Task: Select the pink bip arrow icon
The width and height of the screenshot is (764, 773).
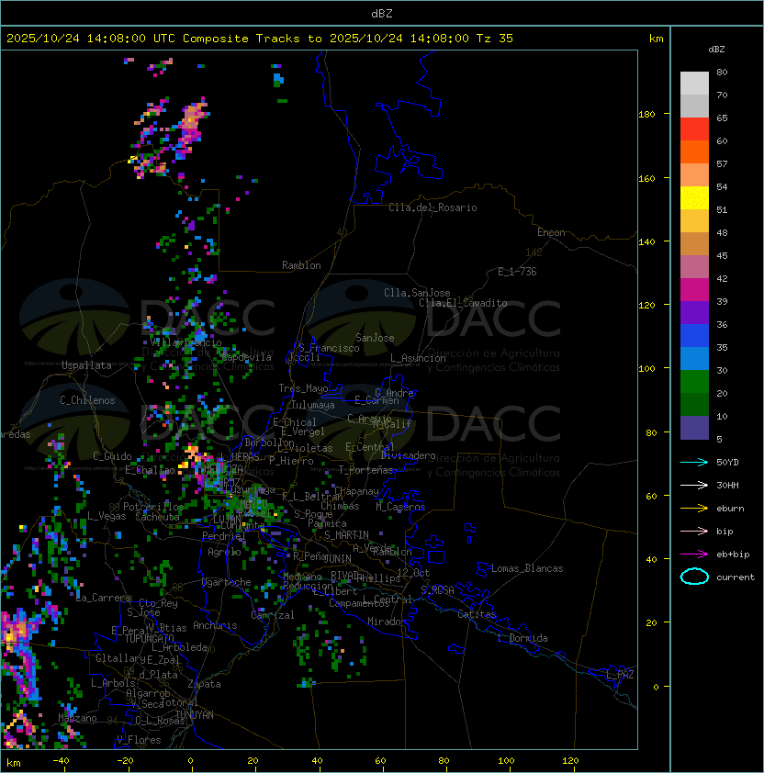Action: point(694,531)
